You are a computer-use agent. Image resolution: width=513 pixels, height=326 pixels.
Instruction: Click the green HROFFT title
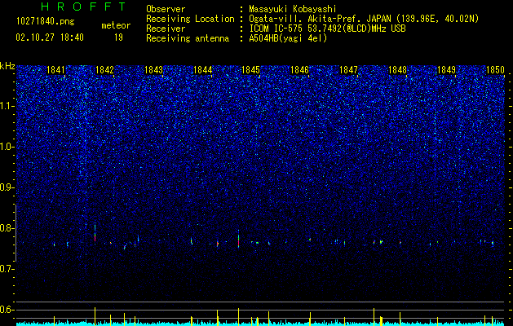[x=83, y=7]
